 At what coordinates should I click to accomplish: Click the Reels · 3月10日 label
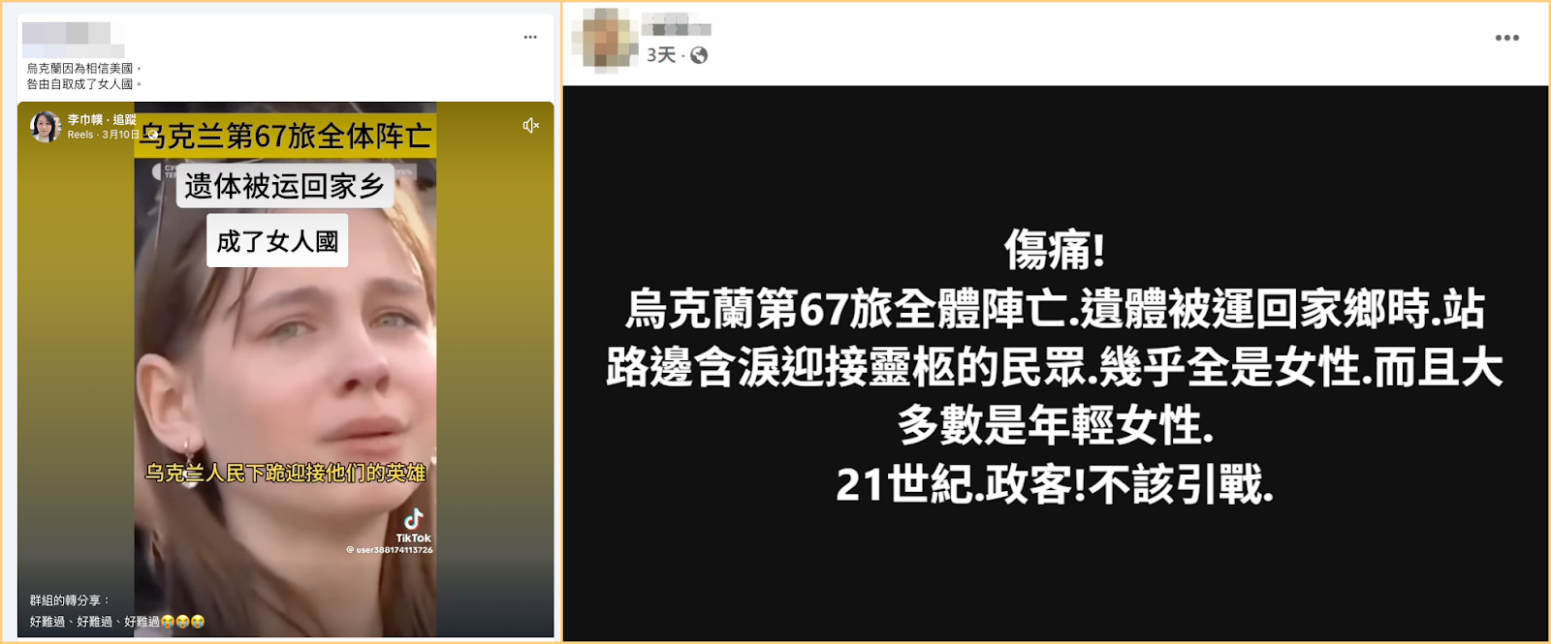[104, 135]
